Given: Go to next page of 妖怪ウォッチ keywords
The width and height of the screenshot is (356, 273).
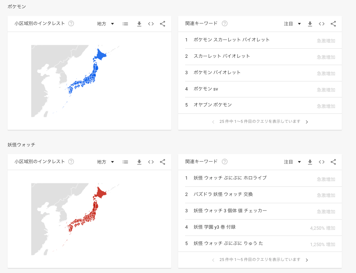Looking at the screenshot, I should tap(307, 260).
